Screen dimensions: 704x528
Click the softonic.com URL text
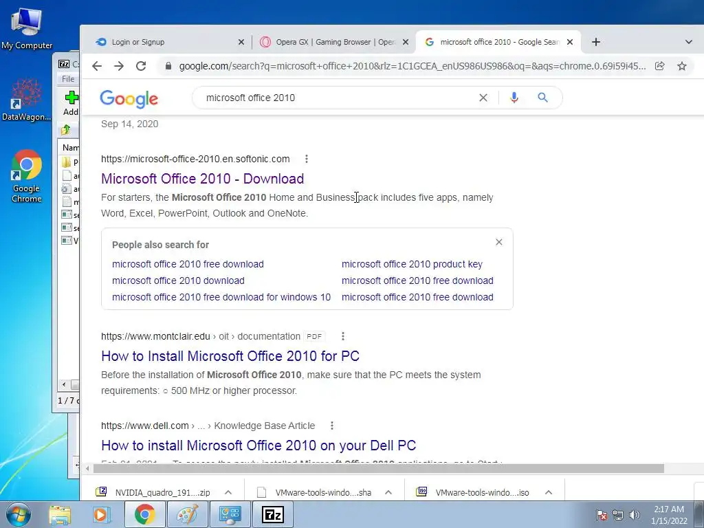click(x=195, y=159)
